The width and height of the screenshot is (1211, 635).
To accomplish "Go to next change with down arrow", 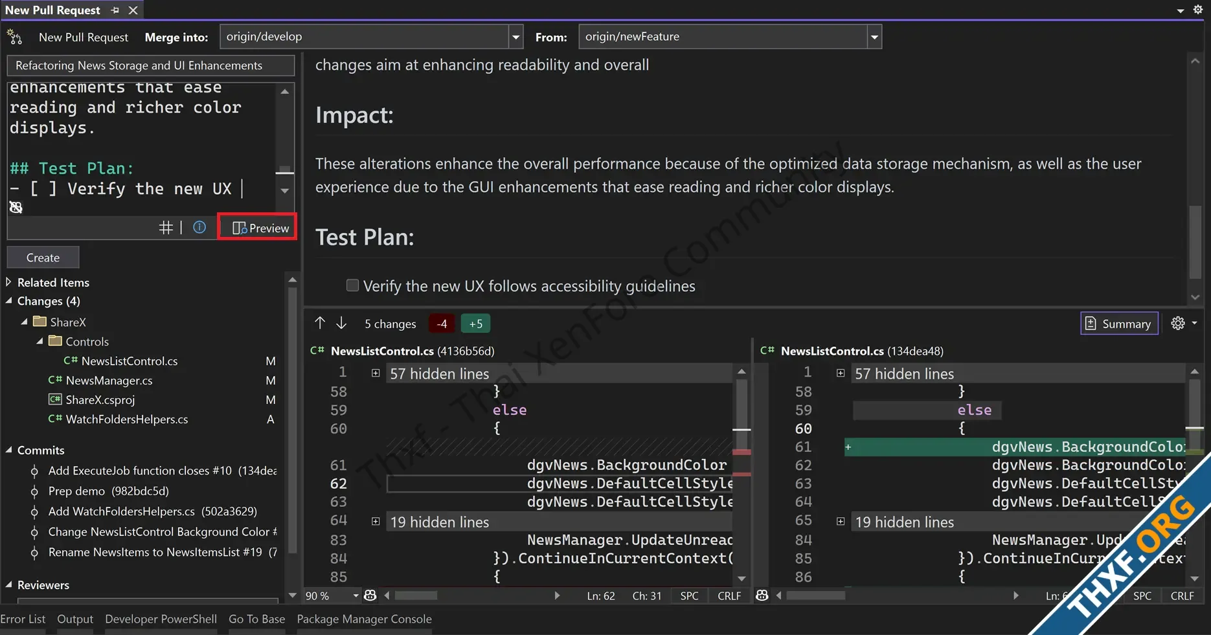I will [341, 322].
